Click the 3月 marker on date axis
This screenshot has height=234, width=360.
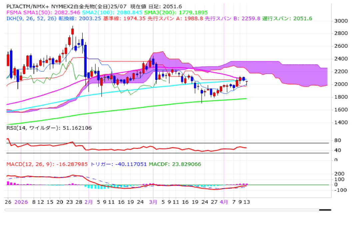(x=153, y=202)
